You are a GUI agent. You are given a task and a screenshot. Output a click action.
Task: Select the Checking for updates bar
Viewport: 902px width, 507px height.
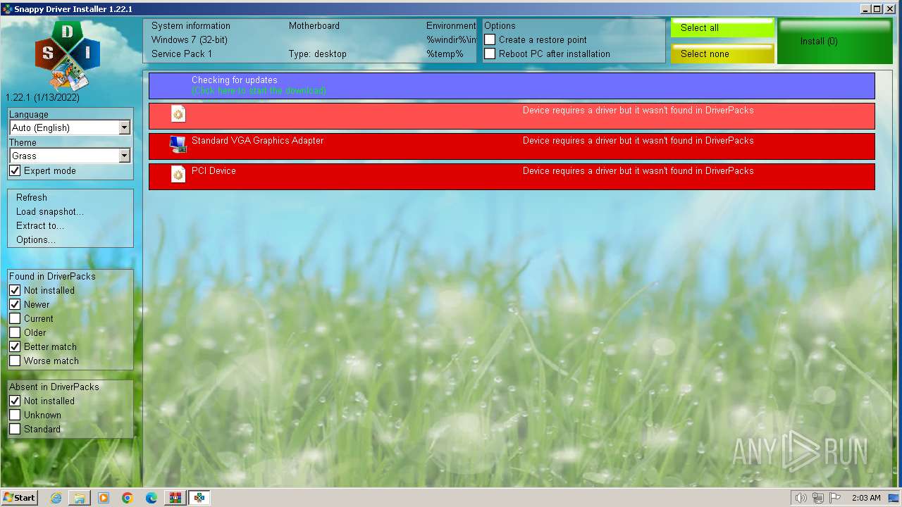[x=512, y=86]
